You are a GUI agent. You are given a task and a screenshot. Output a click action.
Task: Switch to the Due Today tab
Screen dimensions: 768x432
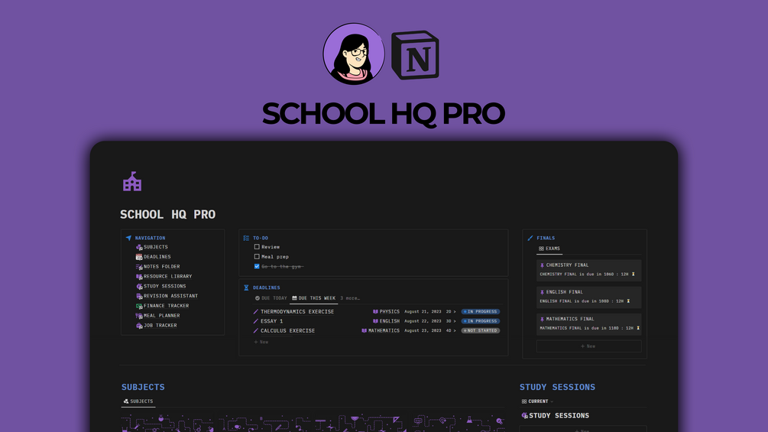click(x=271, y=298)
